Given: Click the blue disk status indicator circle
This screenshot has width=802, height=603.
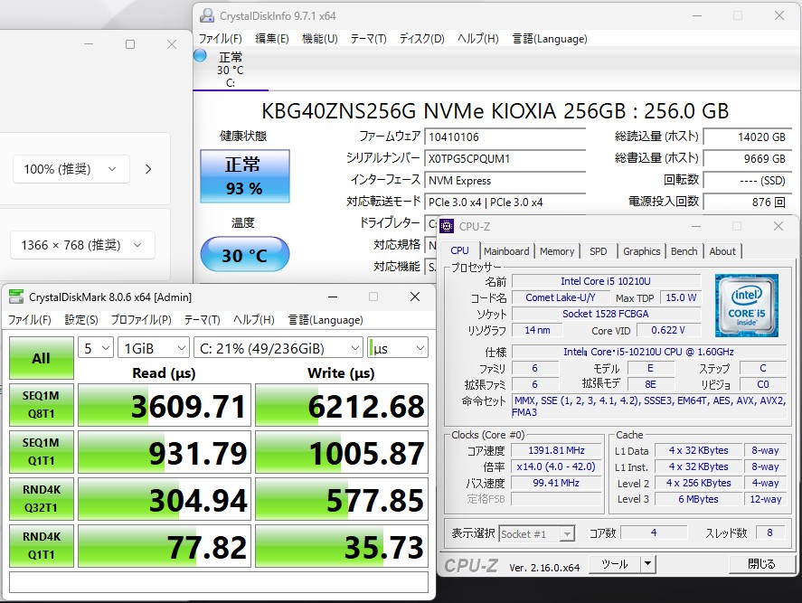Looking at the screenshot, I should [201, 56].
